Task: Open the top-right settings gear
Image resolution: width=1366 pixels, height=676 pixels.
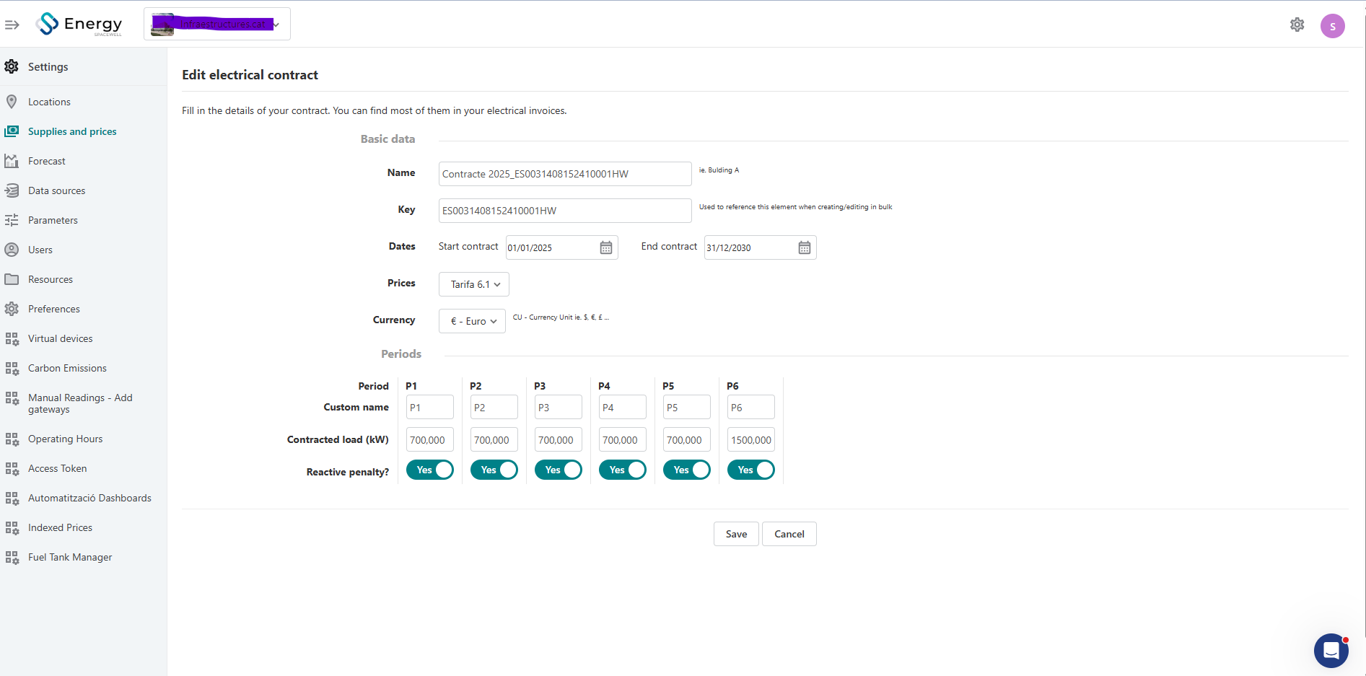Action: click(x=1297, y=25)
